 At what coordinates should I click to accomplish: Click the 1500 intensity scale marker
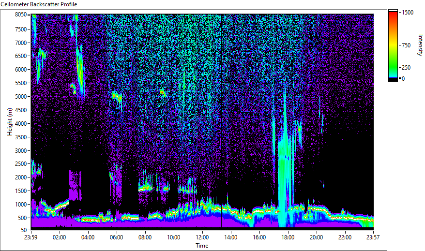coord(408,13)
